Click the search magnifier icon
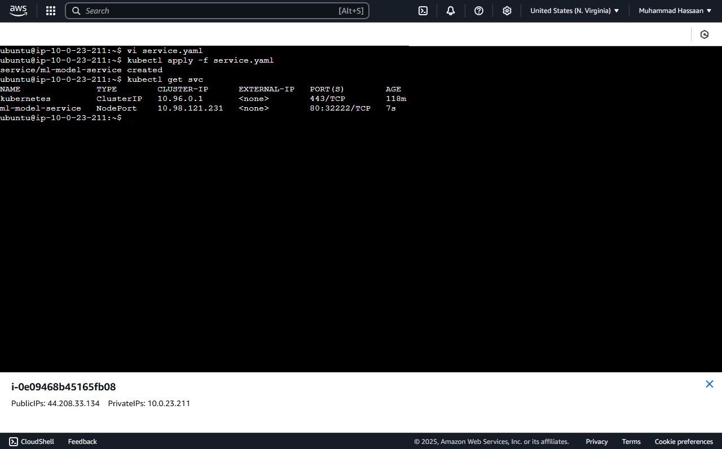Viewport: 722px width, 449px height. (76, 11)
